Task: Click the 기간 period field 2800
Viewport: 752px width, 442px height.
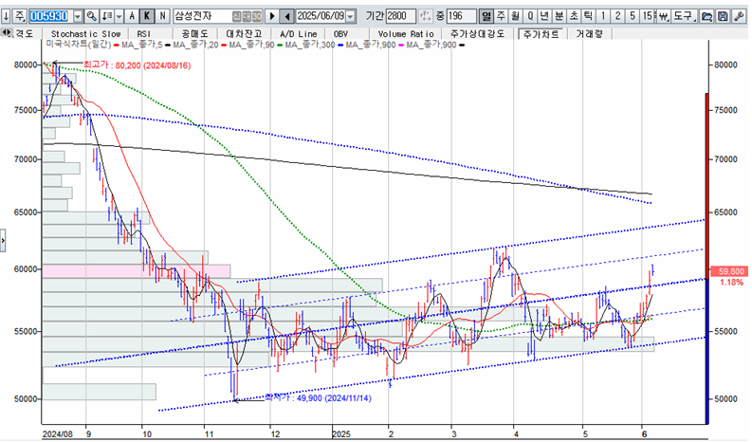Action: pyautogui.click(x=401, y=16)
